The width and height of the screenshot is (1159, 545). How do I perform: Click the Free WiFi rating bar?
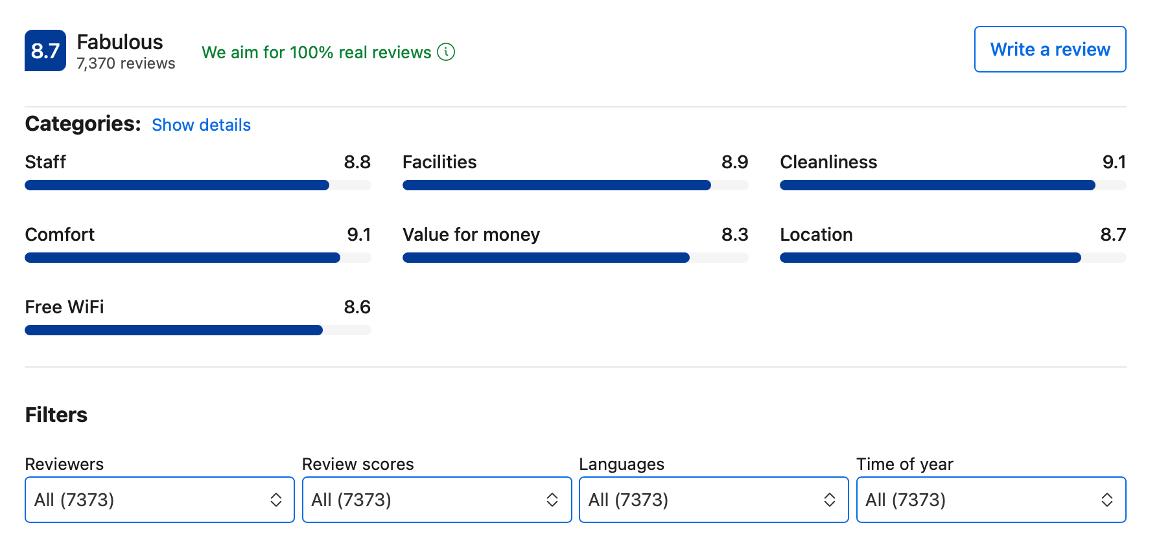click(x=198, y=330)
